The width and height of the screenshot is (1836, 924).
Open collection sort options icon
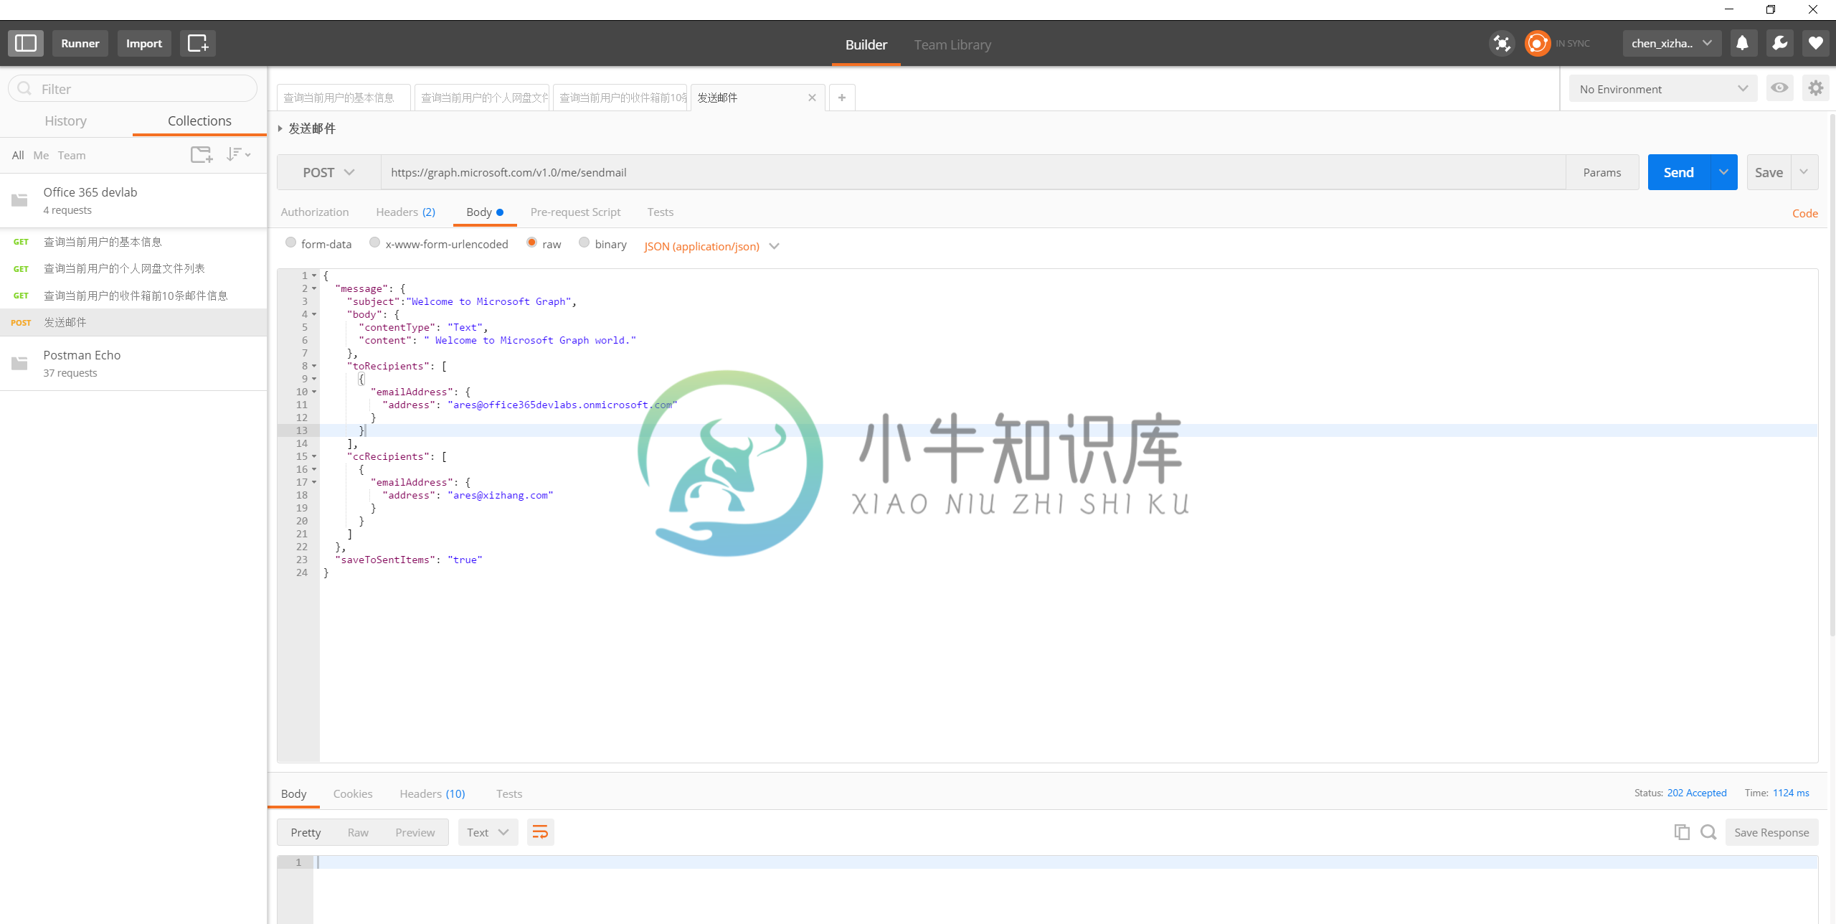pos(238,154)
